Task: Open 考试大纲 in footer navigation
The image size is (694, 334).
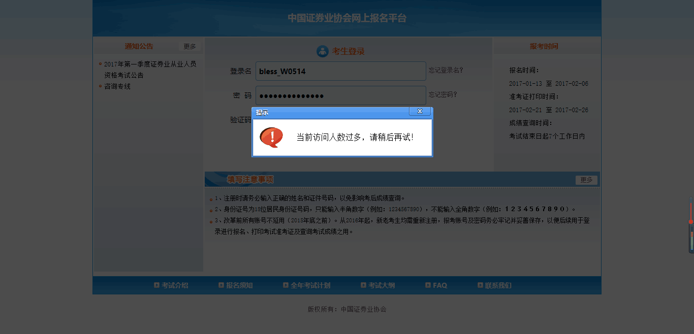Action: [382, 285]
